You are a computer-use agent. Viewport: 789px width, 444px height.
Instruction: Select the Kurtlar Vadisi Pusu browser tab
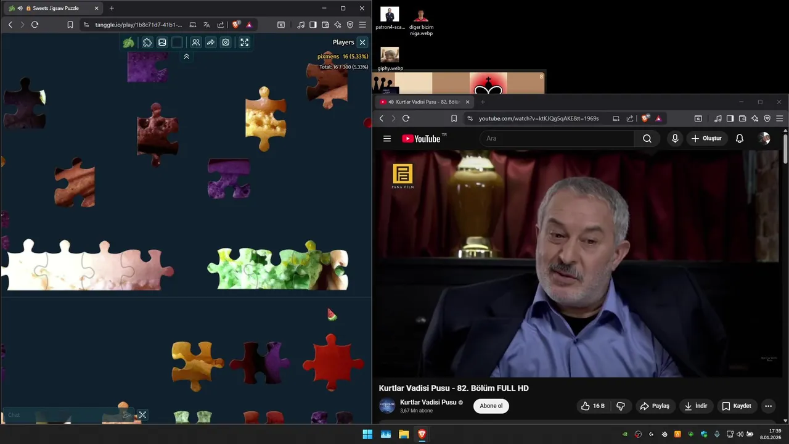tap(425, 102)
